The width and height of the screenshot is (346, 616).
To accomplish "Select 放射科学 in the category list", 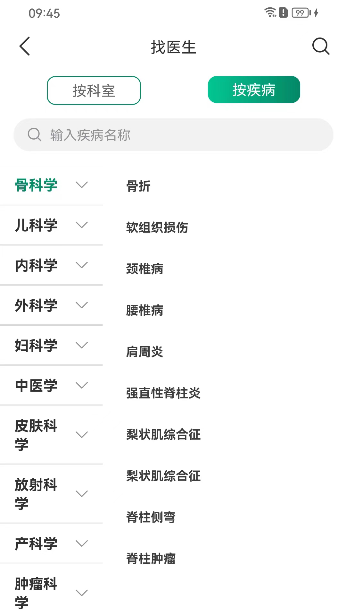I will [x=36, y=494].
